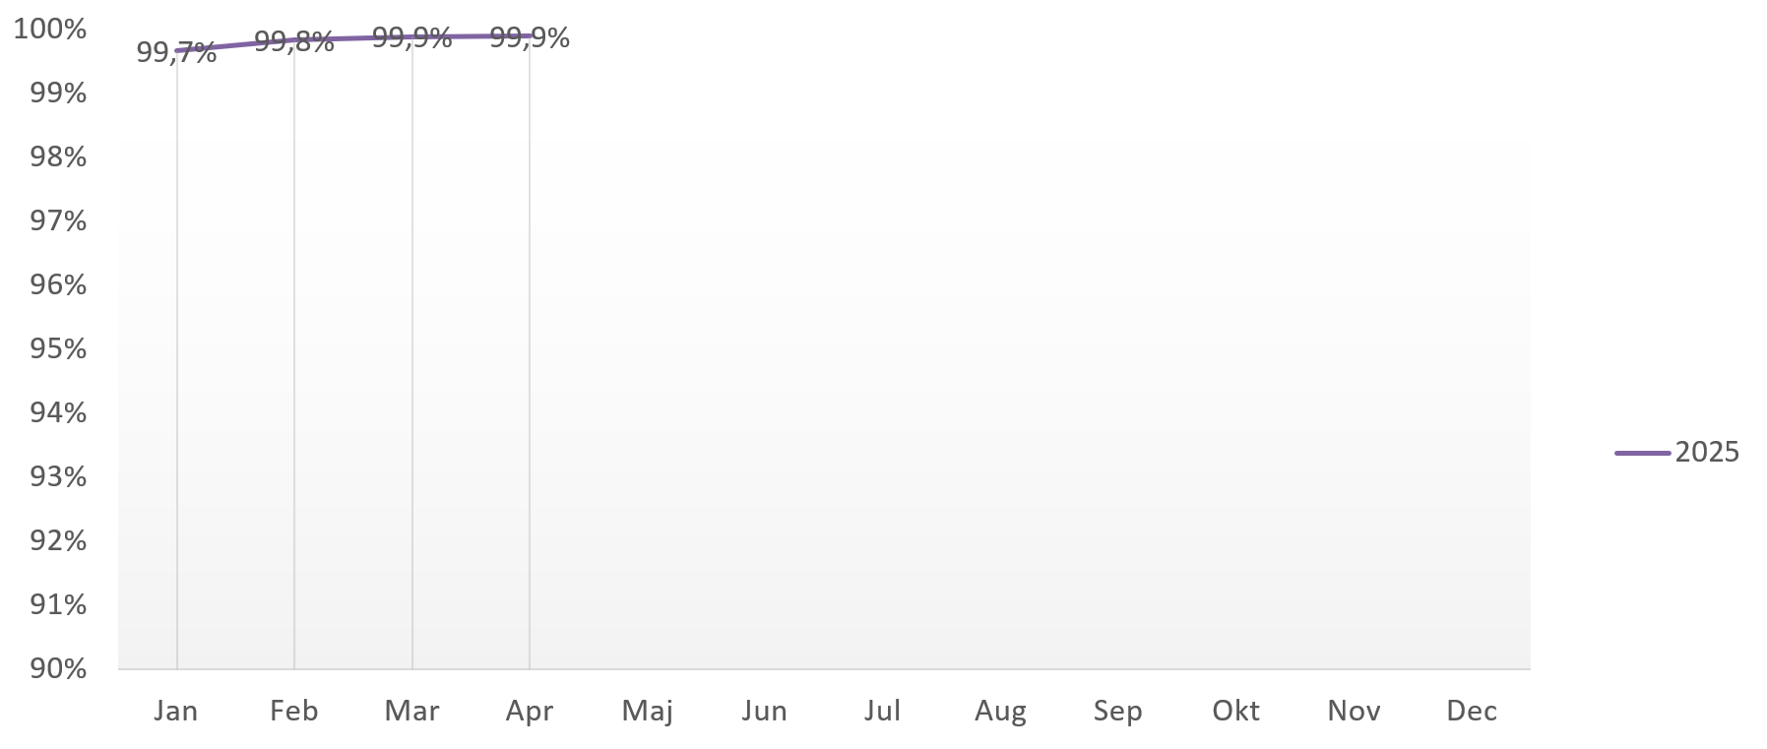The width and height of the screenshot is (1767, 749).
Task: Select the purple 2025 legend line marker
Action: [x=1643, y=453]
